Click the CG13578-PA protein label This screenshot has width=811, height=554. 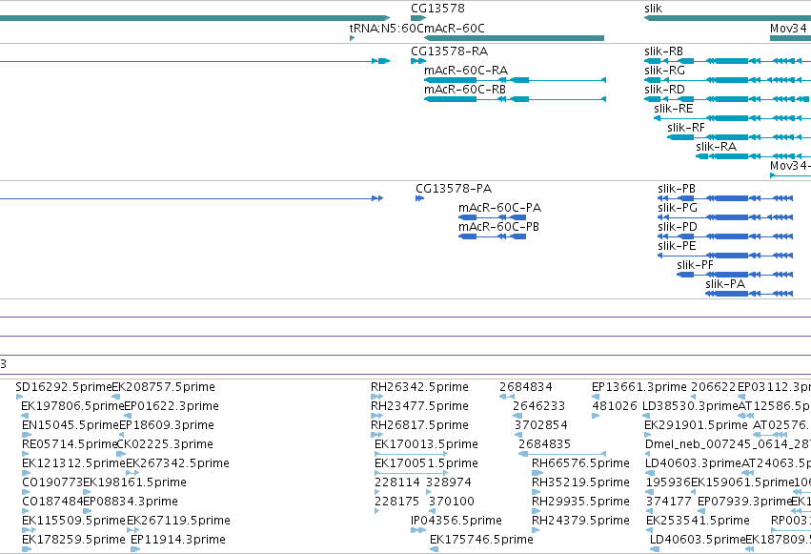[x=454, y=189]
